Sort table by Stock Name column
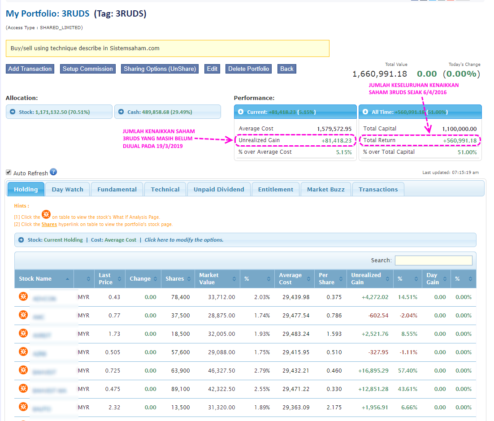This screenshot has height=421, width=494. coord(44,279)
